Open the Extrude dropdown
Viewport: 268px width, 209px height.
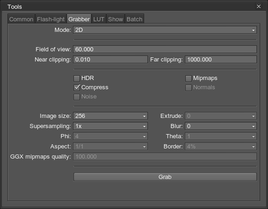pos(221,116)
